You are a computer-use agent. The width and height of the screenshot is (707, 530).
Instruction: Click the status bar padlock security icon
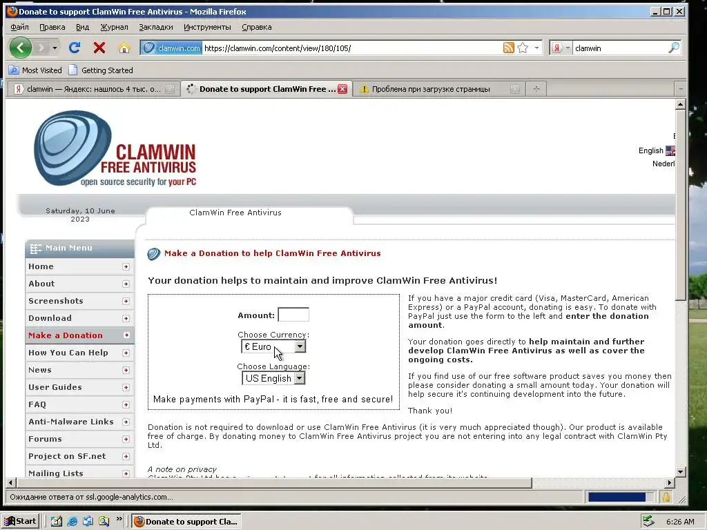(x=666, y=497)
